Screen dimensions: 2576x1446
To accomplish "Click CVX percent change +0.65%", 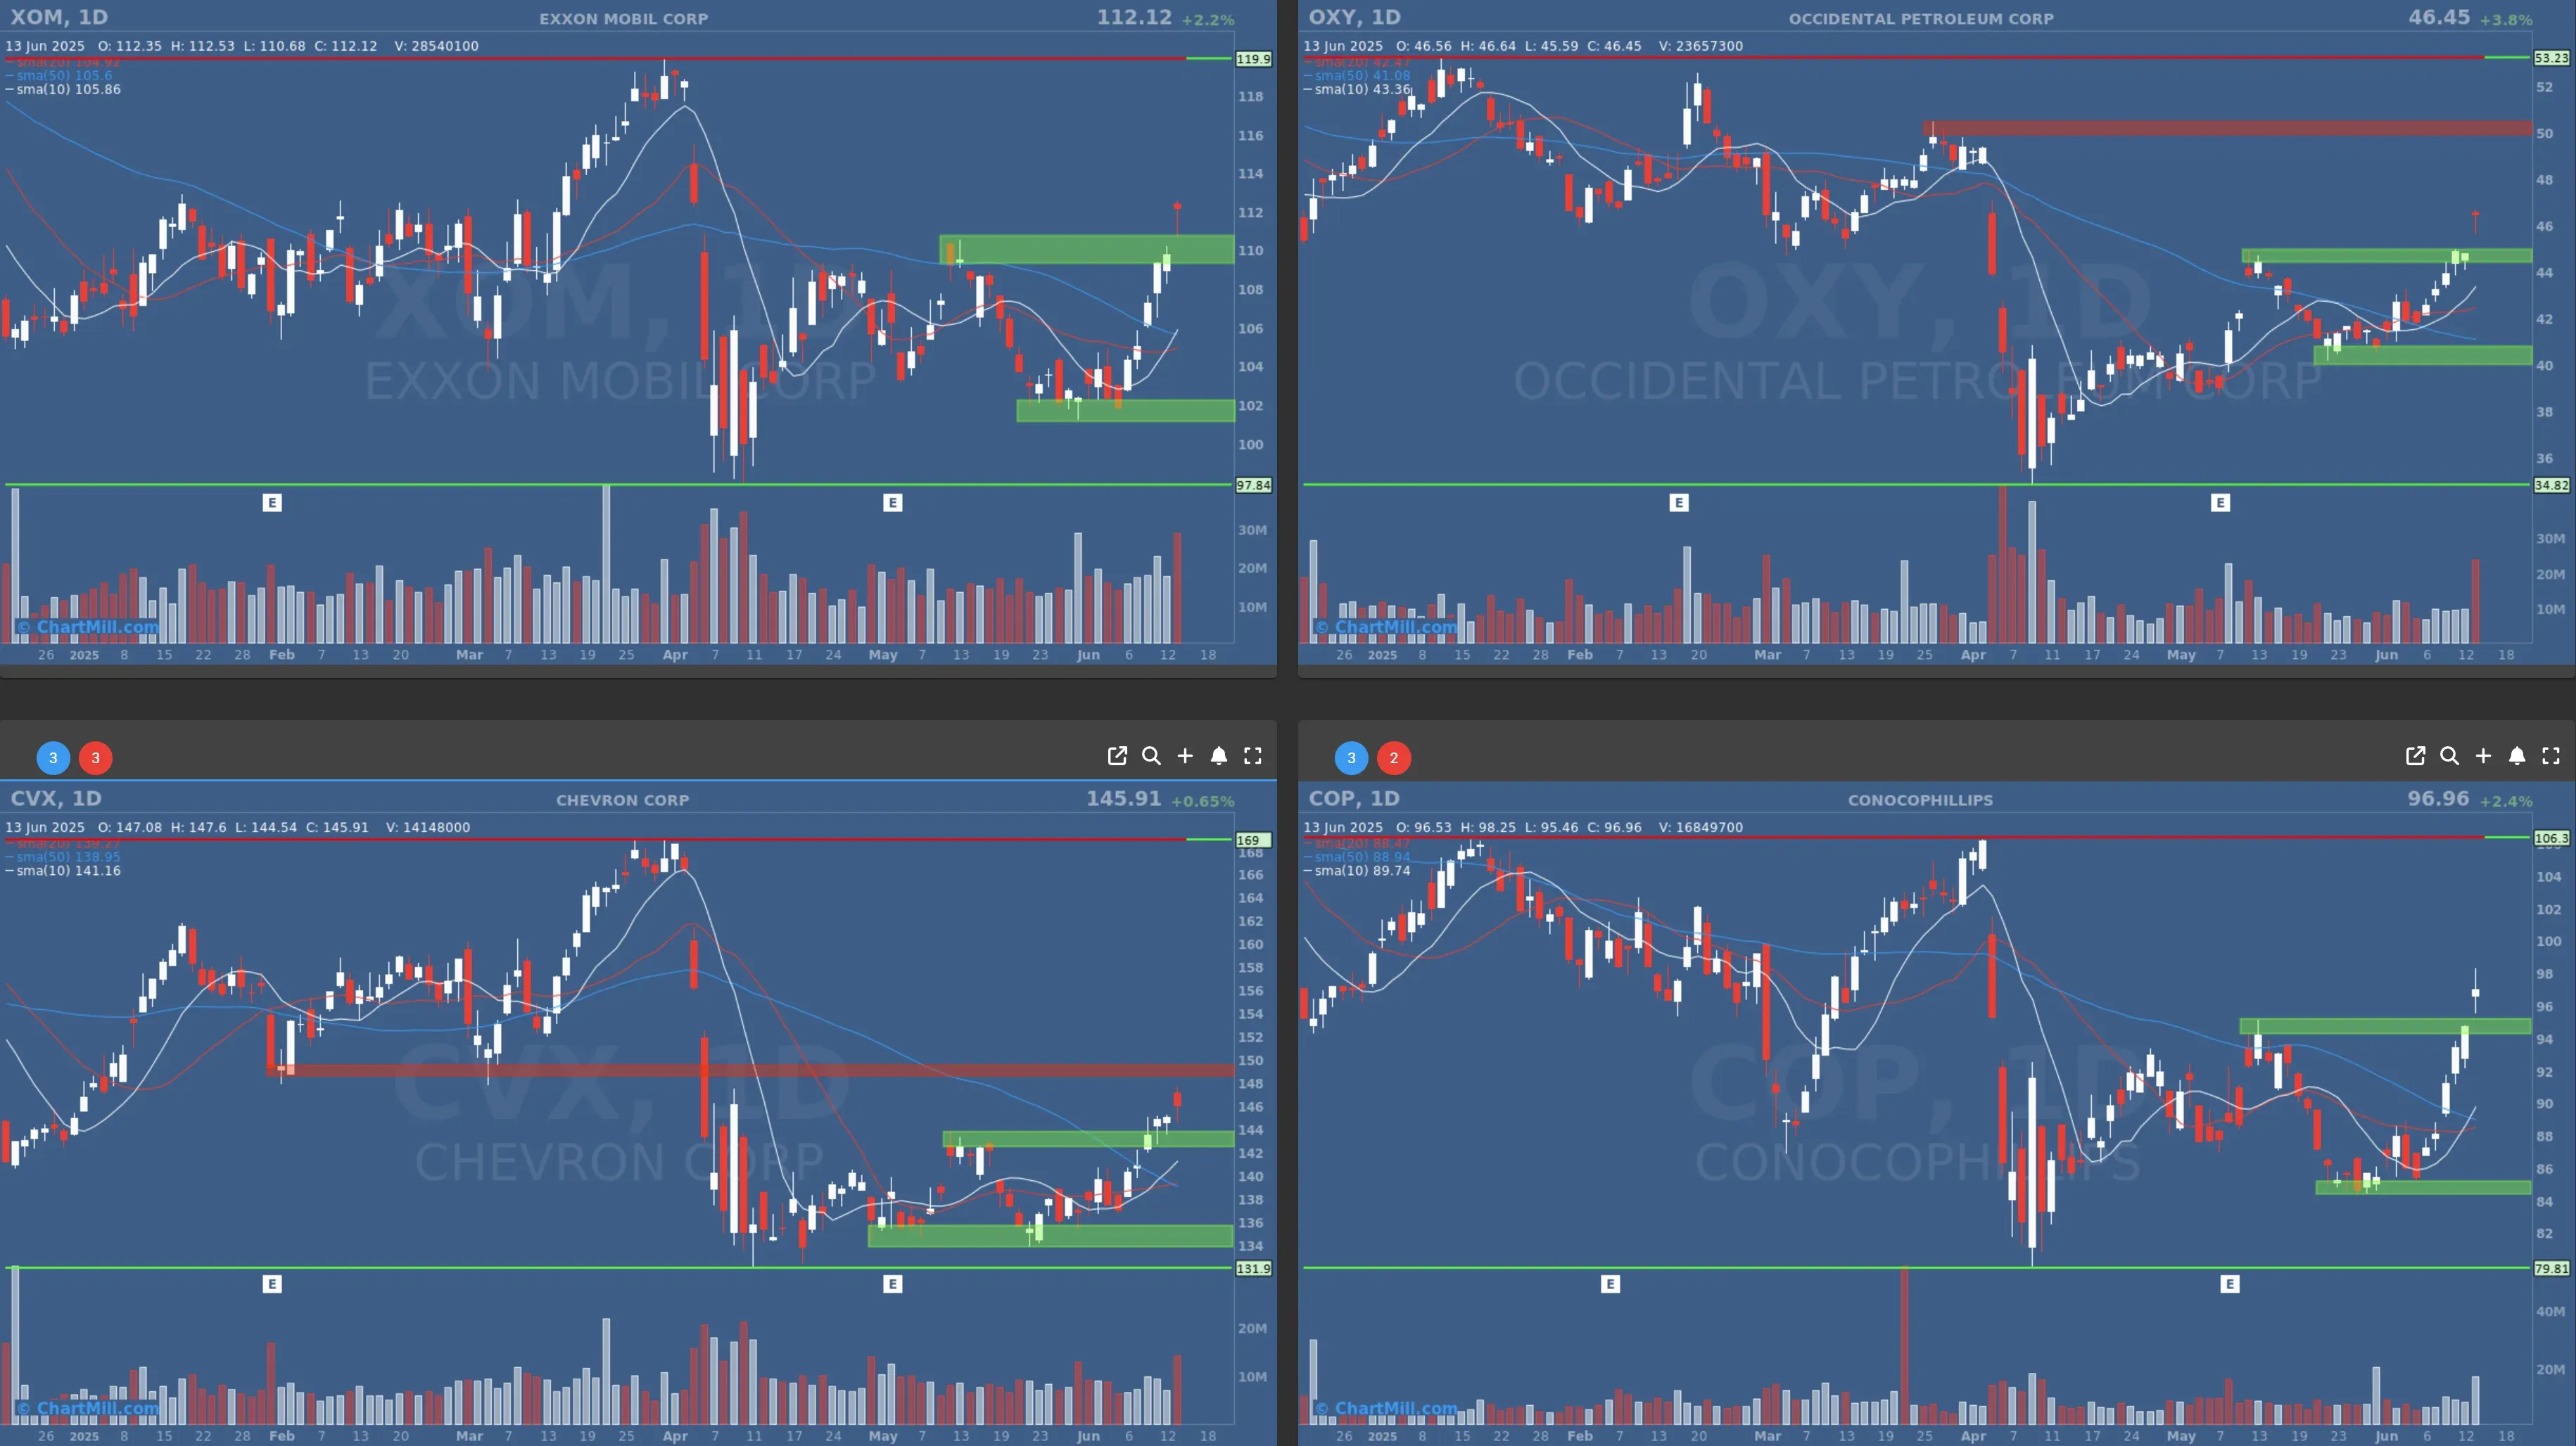I will click(1203, 802).
